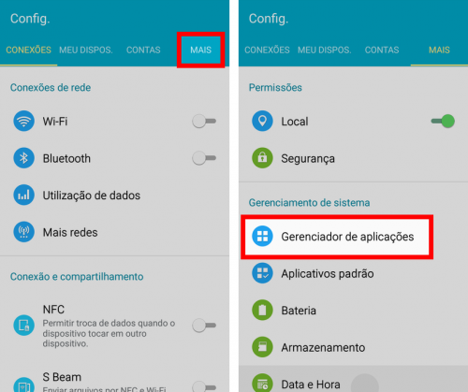The image size is (468, 392).
Task: Switch to the highlighted MAIS tab
Action: [201, 50]
